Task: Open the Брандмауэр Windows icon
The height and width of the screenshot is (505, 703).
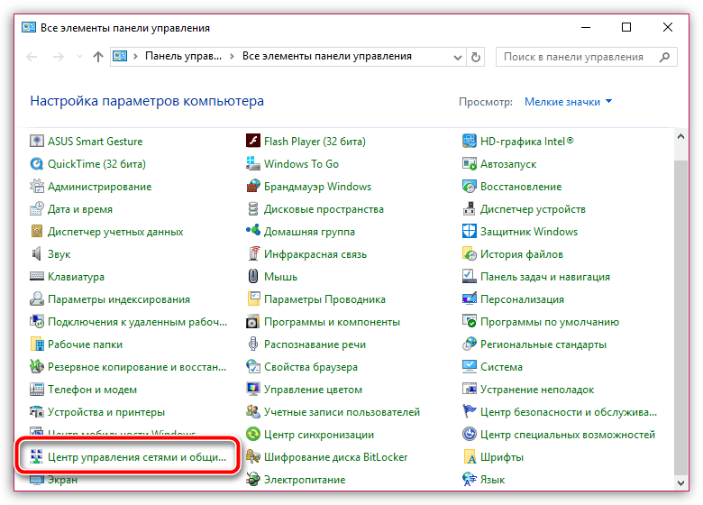Action: point(253,186)
